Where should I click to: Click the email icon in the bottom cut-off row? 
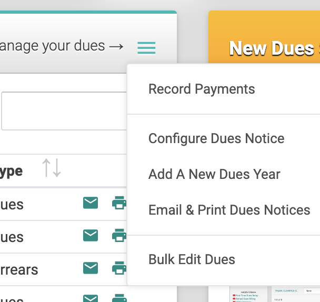(91, 298)
